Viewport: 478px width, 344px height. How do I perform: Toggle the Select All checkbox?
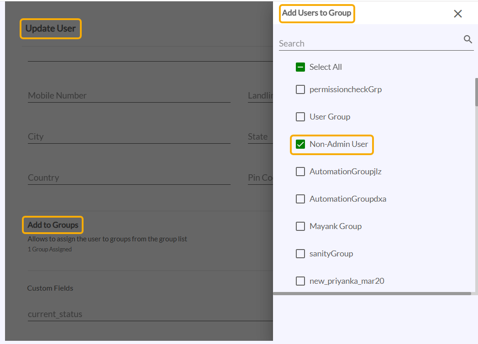click(x=300, y=67)
